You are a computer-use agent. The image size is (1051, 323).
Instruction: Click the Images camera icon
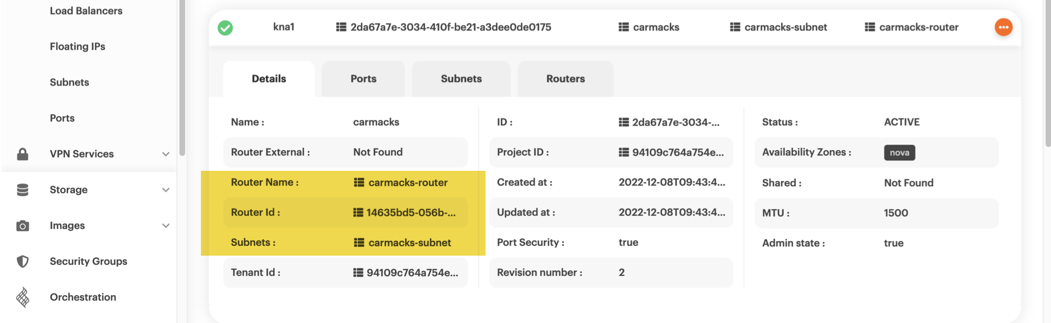coord(22,225)
